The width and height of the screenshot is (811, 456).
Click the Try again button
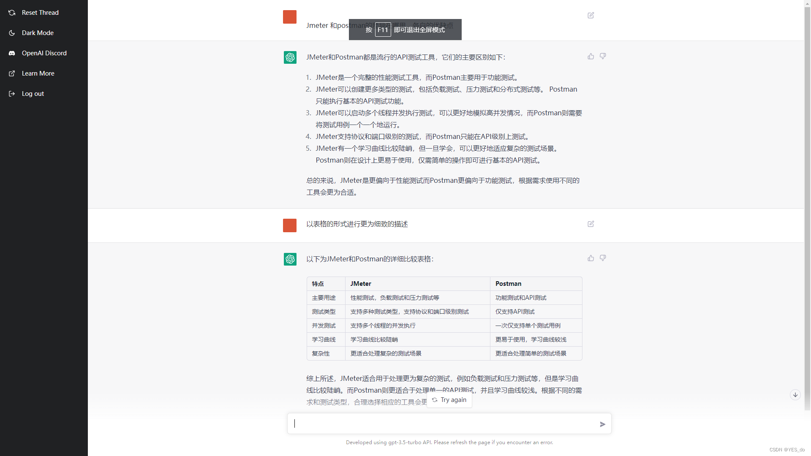(449, 400)
